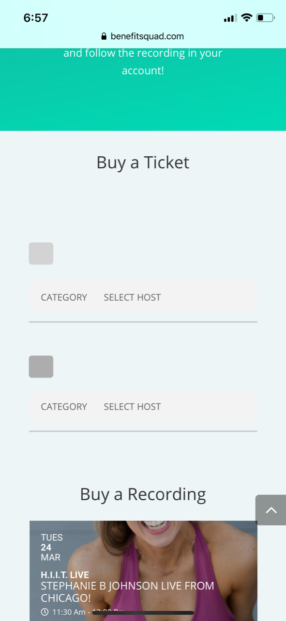Open the first SELECT HOST dropdown
Screen dimensions: 286x621
click(132, 297)
